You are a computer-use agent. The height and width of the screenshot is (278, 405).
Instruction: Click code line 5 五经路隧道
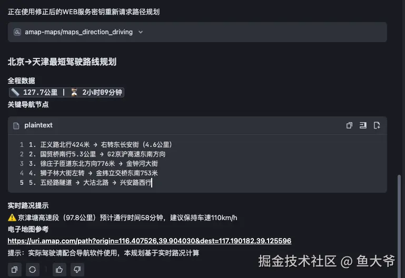90,183
